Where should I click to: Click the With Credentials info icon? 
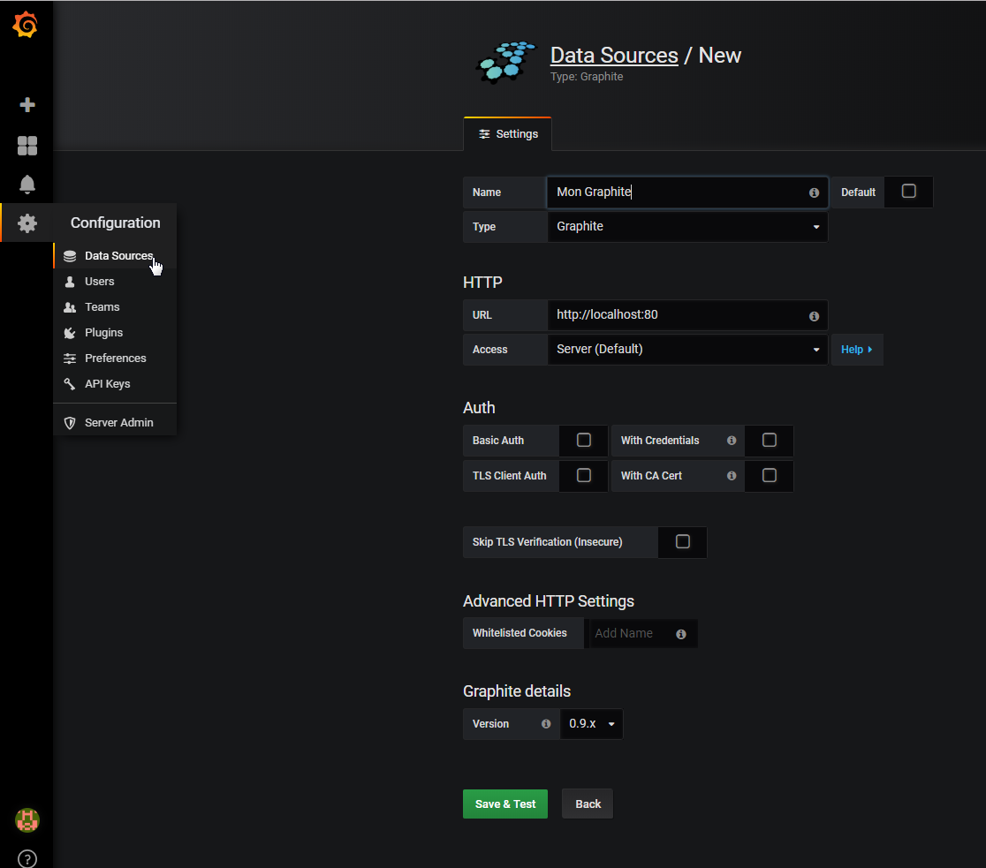coord(732,441)
